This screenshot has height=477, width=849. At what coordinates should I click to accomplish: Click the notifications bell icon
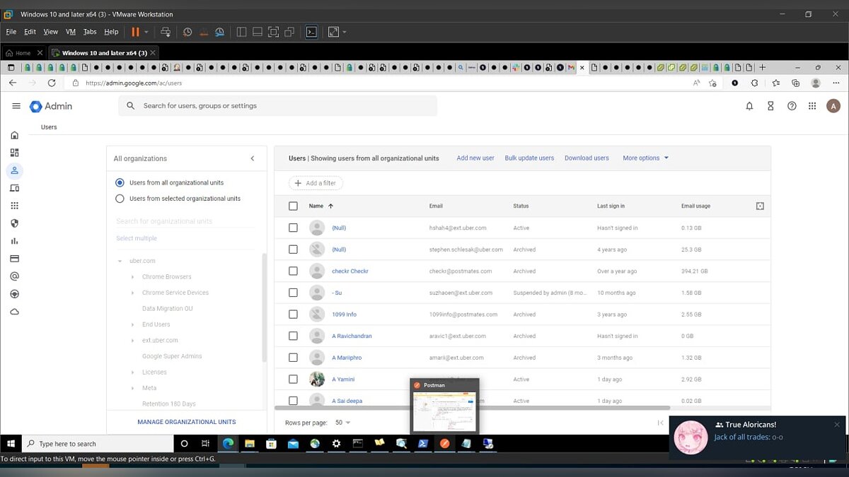pyautogui.click(x=749, y=106)
